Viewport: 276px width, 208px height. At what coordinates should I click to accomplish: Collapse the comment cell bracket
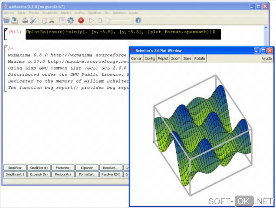click(x=5, y=69)
